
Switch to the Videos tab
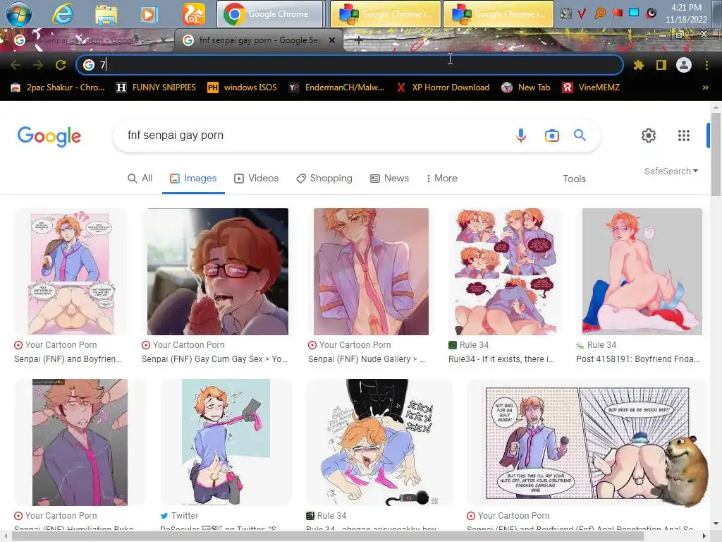(257, 179)
